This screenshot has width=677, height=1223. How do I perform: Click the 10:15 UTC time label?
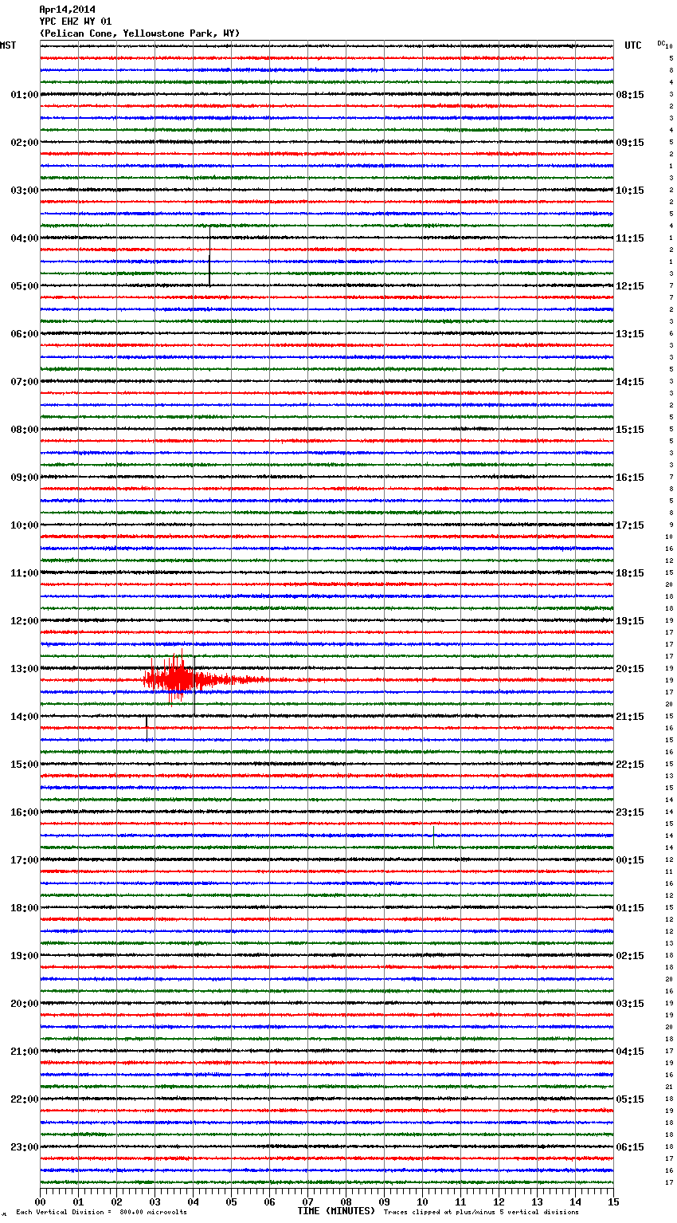[630, 191]
